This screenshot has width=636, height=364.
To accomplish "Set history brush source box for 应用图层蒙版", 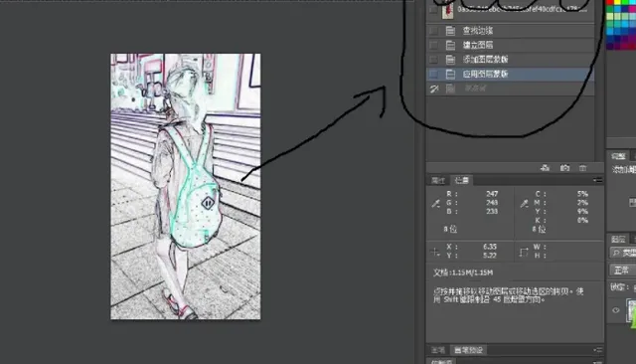I will click(433, 74).
